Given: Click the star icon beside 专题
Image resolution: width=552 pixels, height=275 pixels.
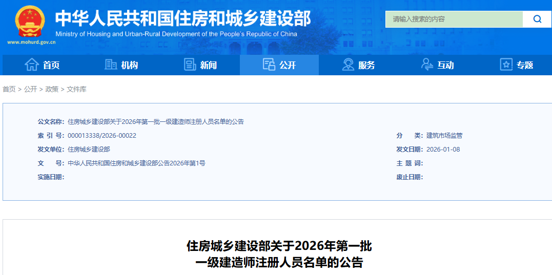Looking at the screenshot, I should [506, 65].
